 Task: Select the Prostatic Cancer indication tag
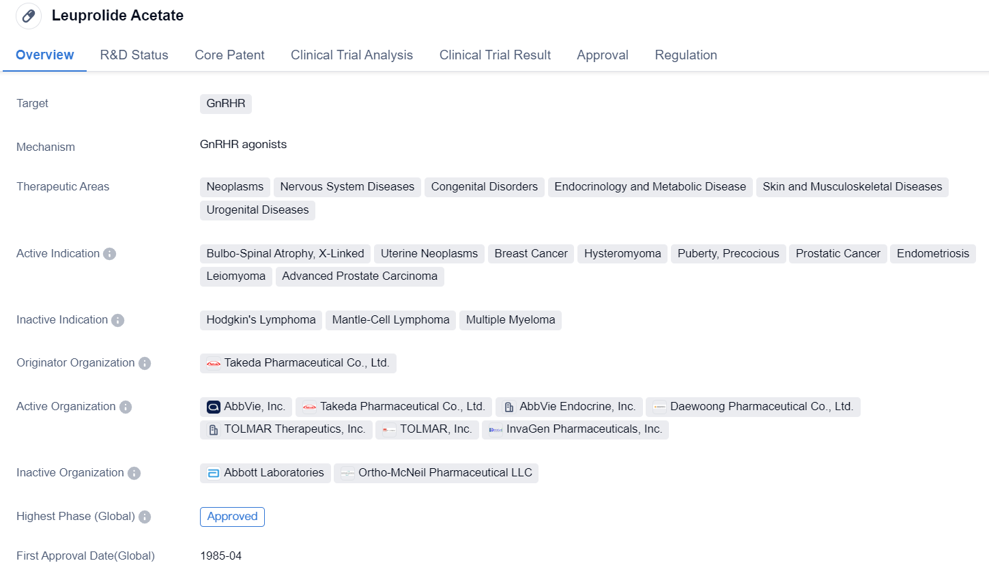point(837,254)
